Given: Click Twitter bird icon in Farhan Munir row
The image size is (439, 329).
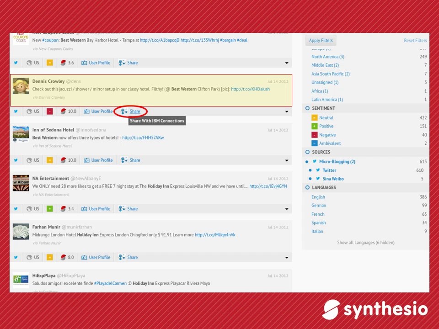Looking at the screenshot, I should click(16, 257).
